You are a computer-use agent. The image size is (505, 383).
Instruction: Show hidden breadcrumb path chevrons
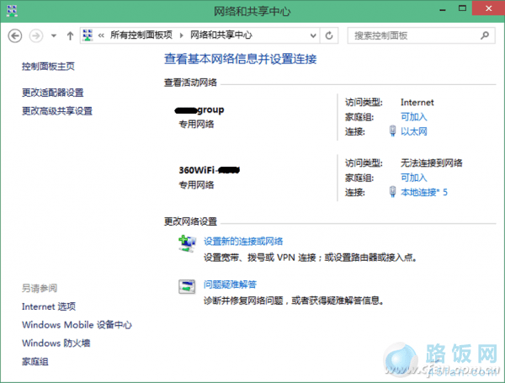101,35
